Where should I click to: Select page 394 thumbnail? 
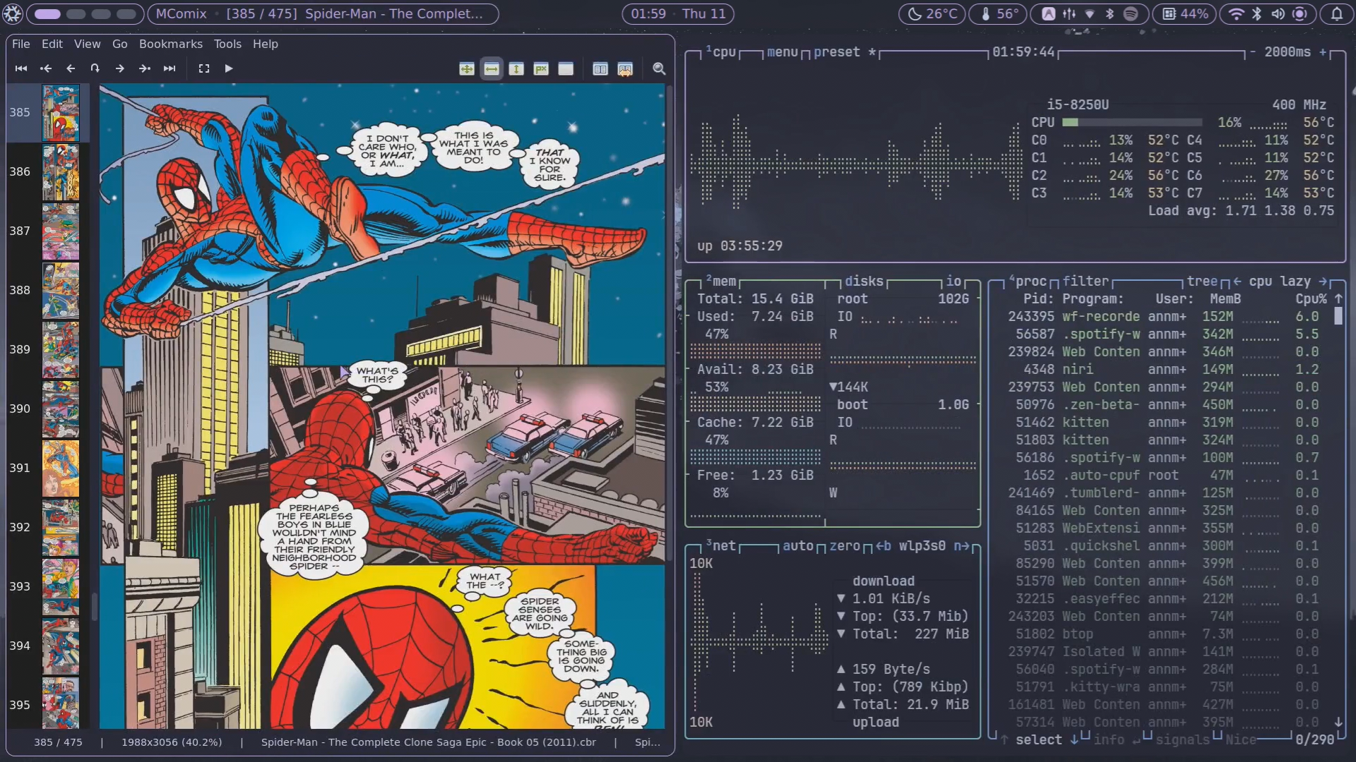[x=61, y=646]
